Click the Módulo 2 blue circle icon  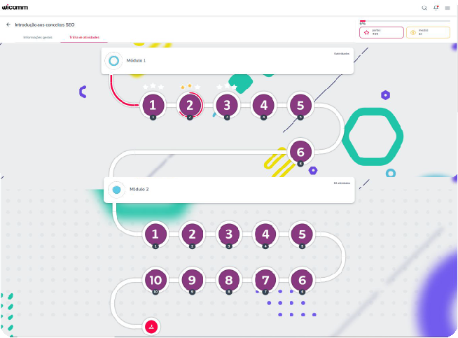click(x=117, y=190)
